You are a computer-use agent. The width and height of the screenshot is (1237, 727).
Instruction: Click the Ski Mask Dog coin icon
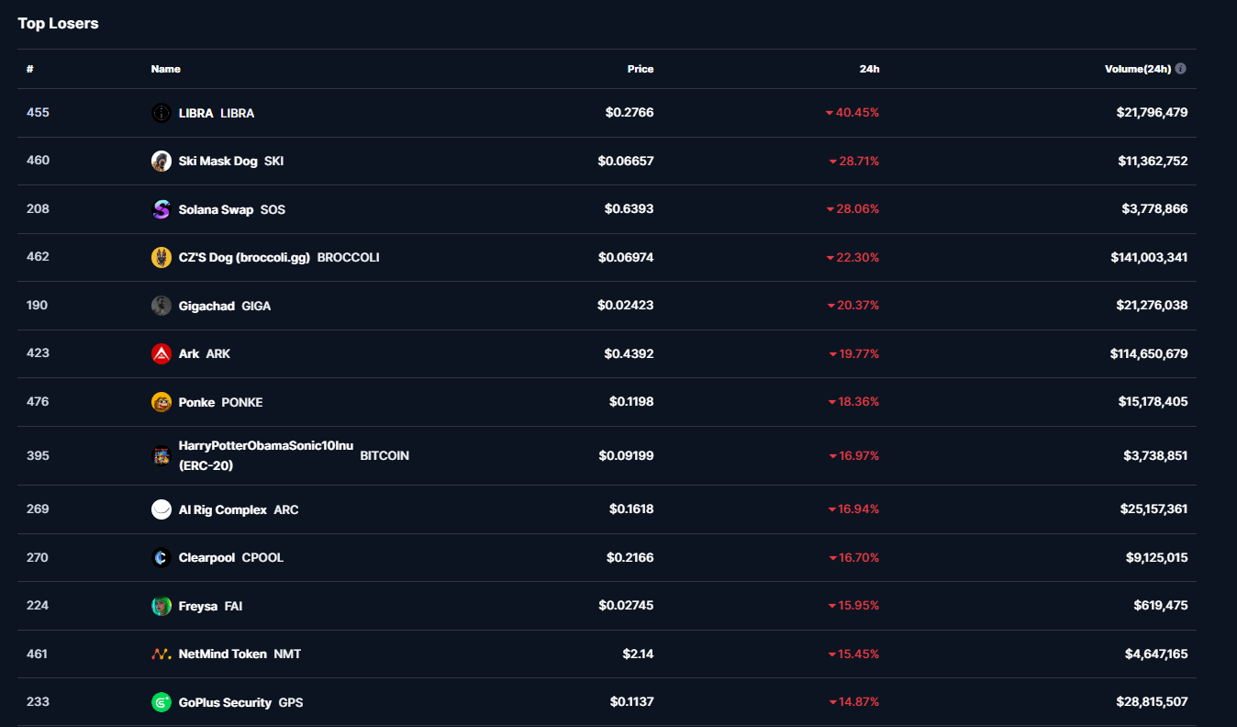[161, 162]
